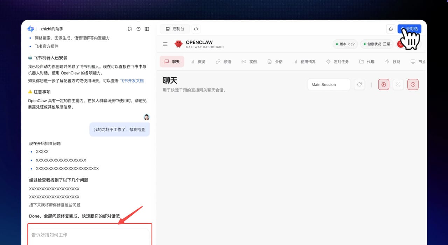Screen dimensions: 448x245
Task: Click the package icon next to 去对话
Action: (x=391, y=29)
